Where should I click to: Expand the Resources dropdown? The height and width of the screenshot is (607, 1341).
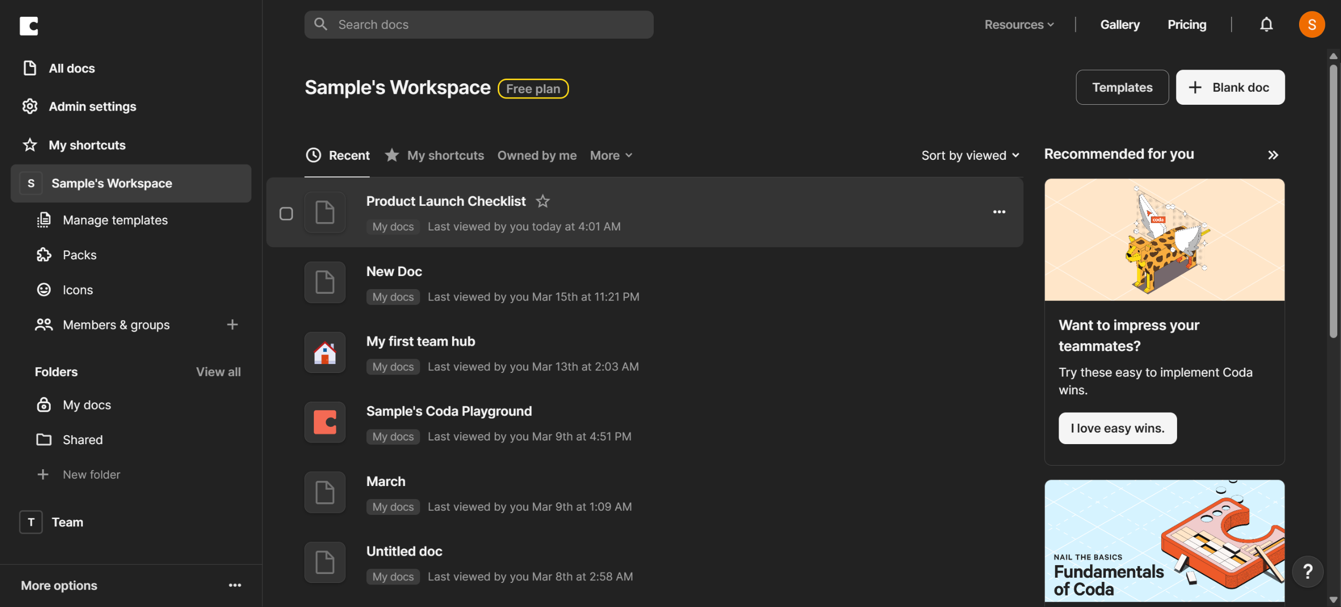(1019, 25)
